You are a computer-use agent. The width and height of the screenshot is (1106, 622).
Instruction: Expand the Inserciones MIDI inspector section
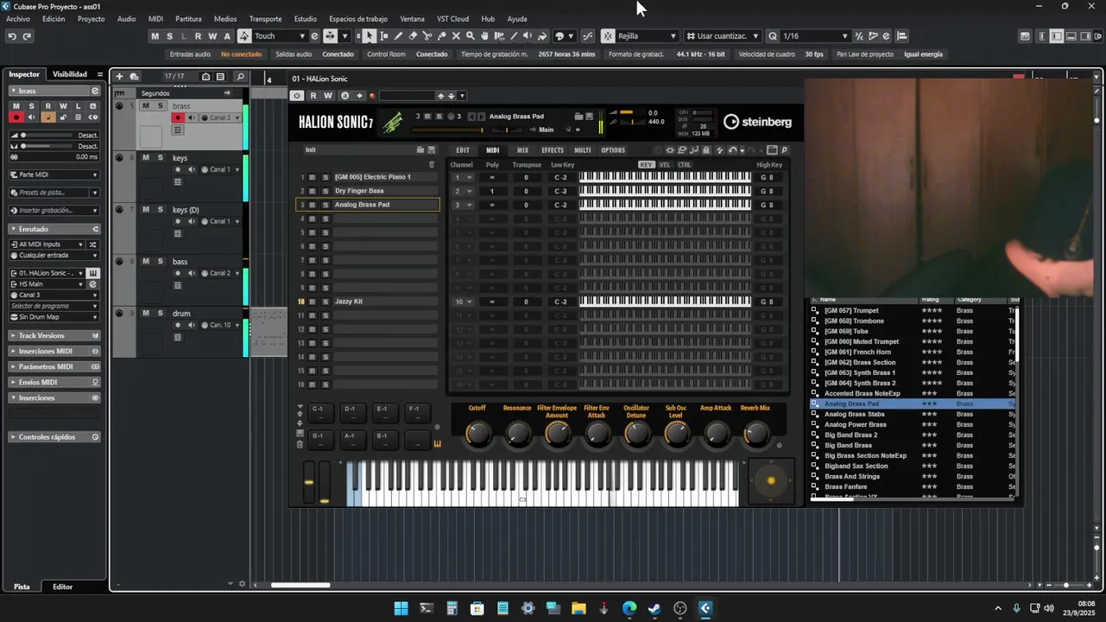[55, 351]
